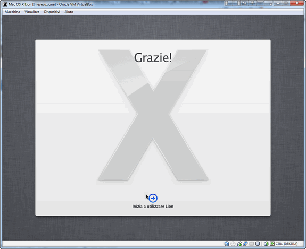Click the shared folders status icon
The image size is (306, 249).
pos(252,244)
